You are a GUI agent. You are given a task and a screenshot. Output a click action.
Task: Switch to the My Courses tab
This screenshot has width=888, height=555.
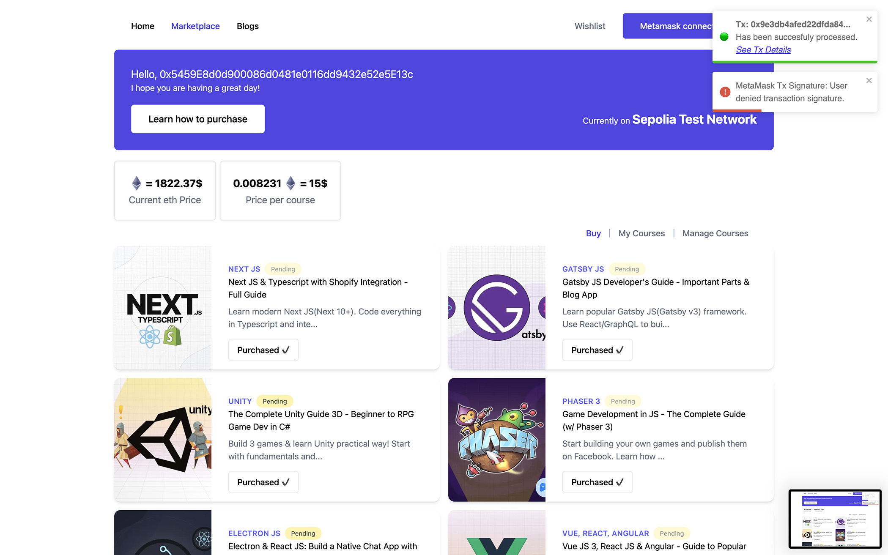tap(641, 233)
